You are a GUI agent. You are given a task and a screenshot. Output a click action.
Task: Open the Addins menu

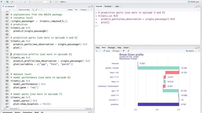point(63,2)
